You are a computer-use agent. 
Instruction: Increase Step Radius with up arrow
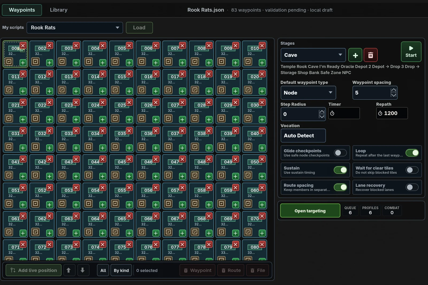click(x=322, y=112)
